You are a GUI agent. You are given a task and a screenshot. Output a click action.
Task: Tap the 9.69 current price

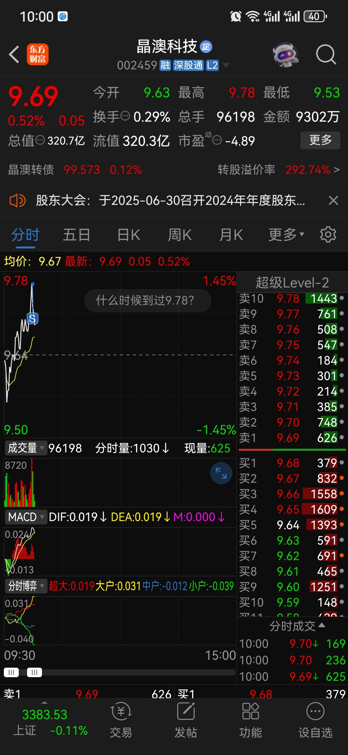(x=33, y=96)
